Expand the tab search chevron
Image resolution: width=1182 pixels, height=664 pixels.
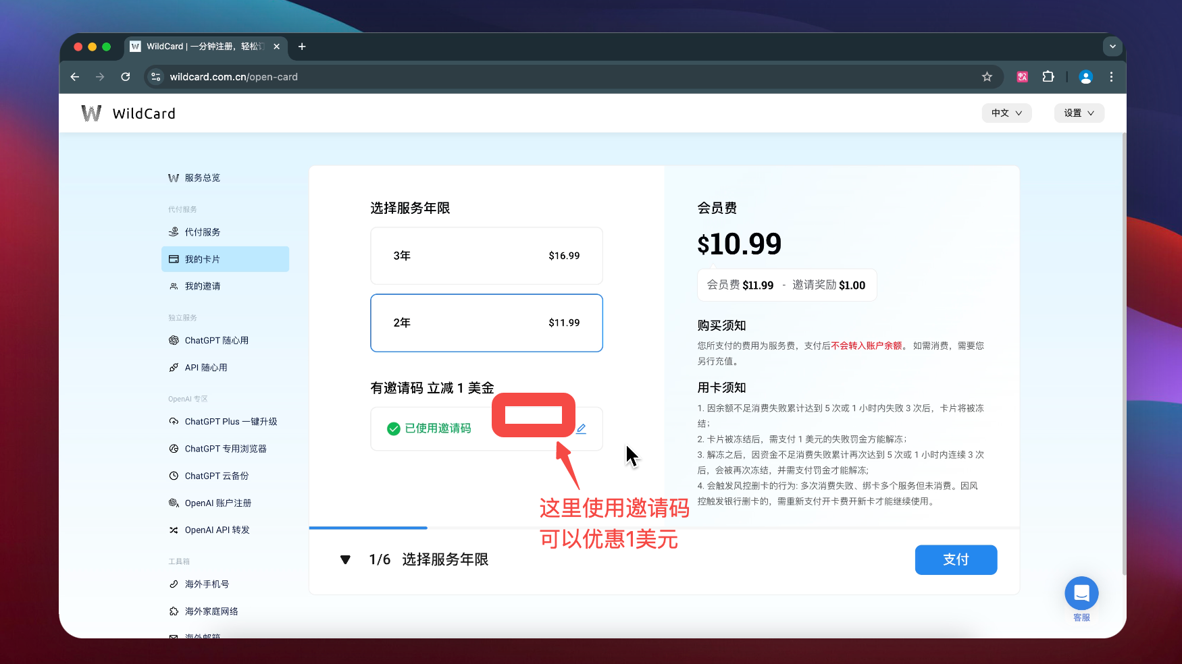pos(1112,47)
